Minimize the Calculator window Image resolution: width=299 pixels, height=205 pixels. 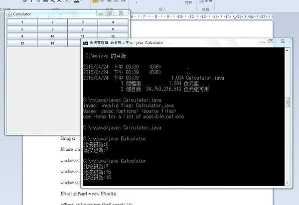click(x=101, y=13)
